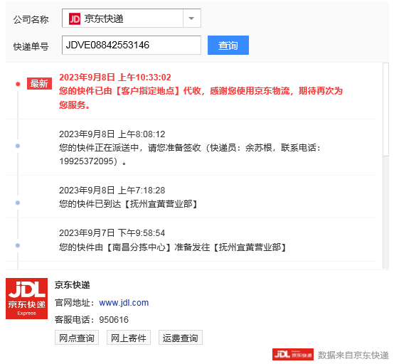394x364 pixels.
Task: Click the 网上寄件 button
Action: tap(129, 338)
